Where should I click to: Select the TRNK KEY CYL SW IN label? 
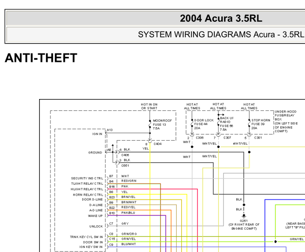click(86, 237)
